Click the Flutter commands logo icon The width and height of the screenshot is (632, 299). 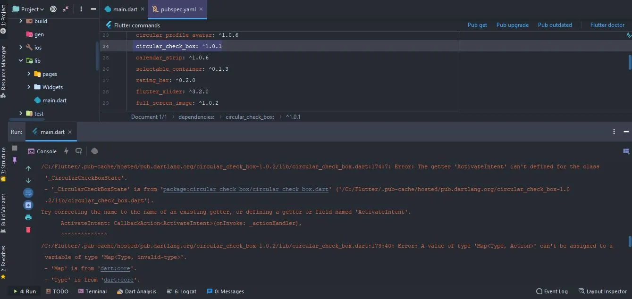[108, 25]
